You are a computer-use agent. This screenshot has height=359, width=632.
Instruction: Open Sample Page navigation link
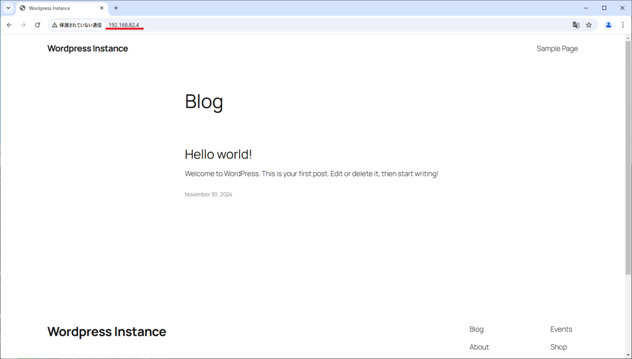click(x=557, y=48)
